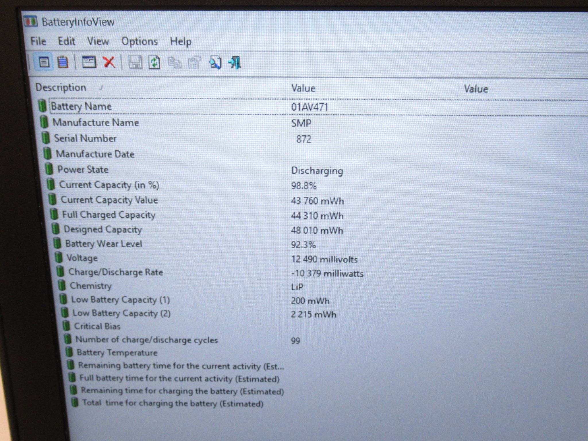Open the Options menu
This screenshot has width=588, height=441.
(140, 42)
